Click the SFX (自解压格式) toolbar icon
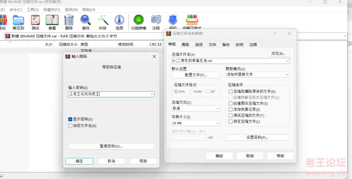The width and height of the screenshot is (352, 179). [192, 21]
